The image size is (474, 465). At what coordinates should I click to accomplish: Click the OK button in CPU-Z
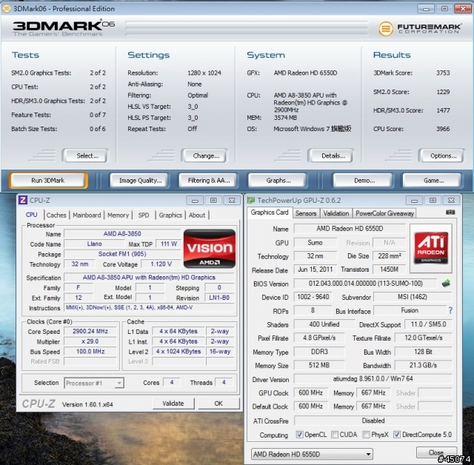218,404
